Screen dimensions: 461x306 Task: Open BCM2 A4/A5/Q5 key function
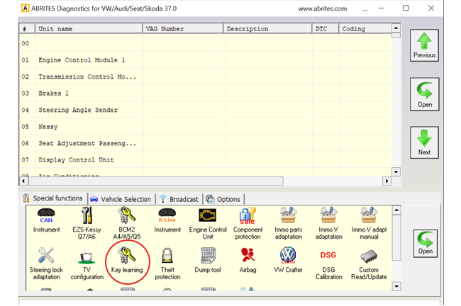tap(127, 224)
